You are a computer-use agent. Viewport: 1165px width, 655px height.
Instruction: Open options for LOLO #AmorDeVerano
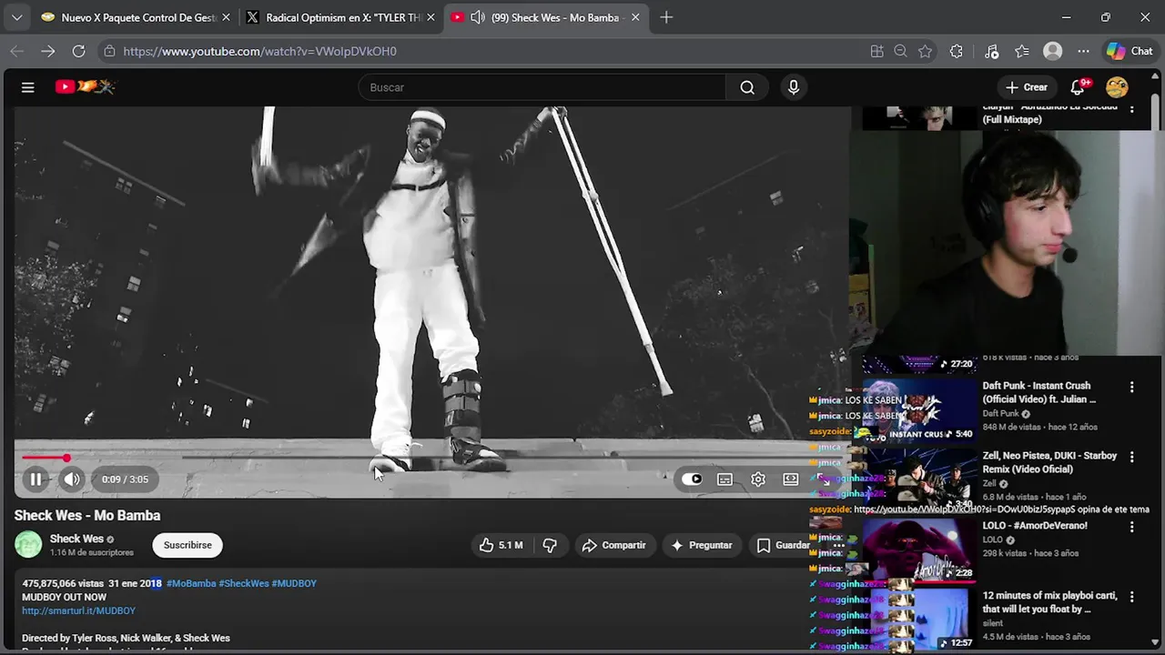[x=1132, y=527]
